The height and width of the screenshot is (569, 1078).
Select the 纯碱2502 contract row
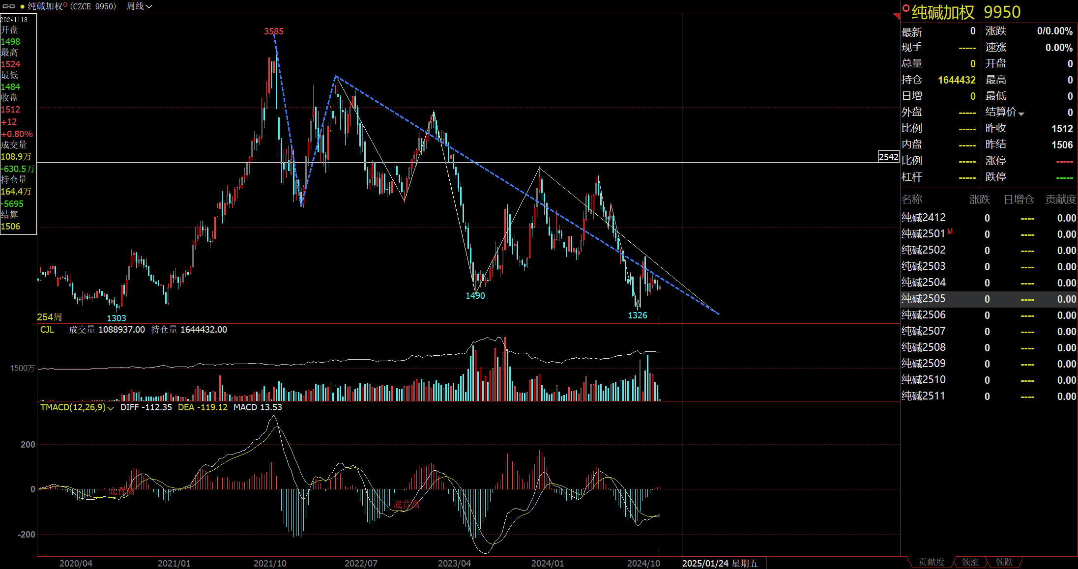pyautogui.click(x=989, y=250)
